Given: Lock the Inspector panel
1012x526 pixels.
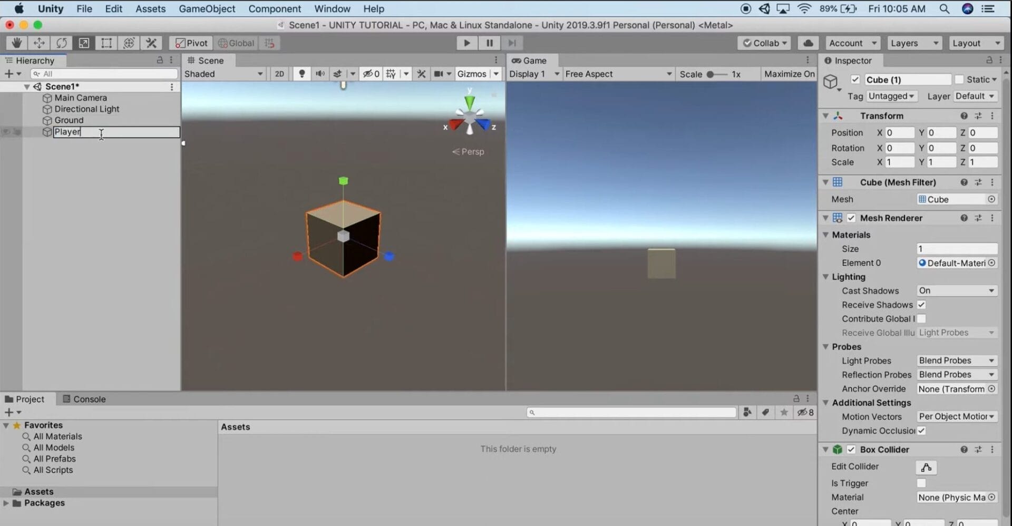Looking at the screenshot, I should click(989, 61).
